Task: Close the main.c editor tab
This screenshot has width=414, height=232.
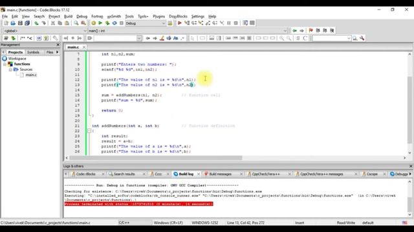Action: click(84, 47)
